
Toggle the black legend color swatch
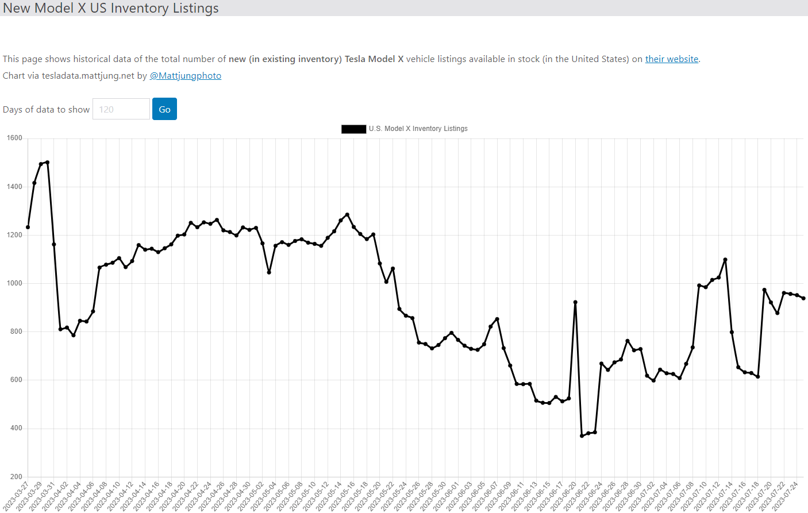pyautogui.click(x=354, y=129)
